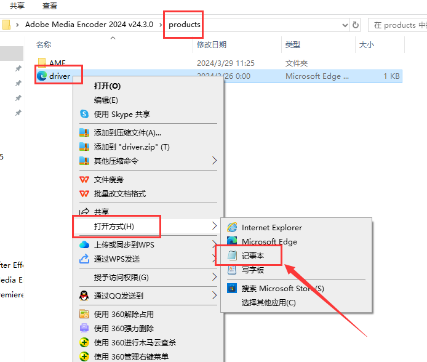Click the send icon for 通过WPS发送

tap(84, 259)
